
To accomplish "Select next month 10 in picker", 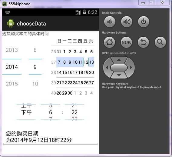I will tap(35, 84).
